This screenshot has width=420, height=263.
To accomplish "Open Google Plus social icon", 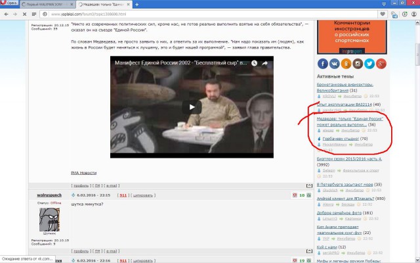I will click(381, 64).
